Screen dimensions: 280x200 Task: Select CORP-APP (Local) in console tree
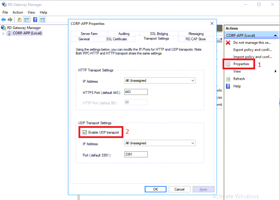pos(27,33)
